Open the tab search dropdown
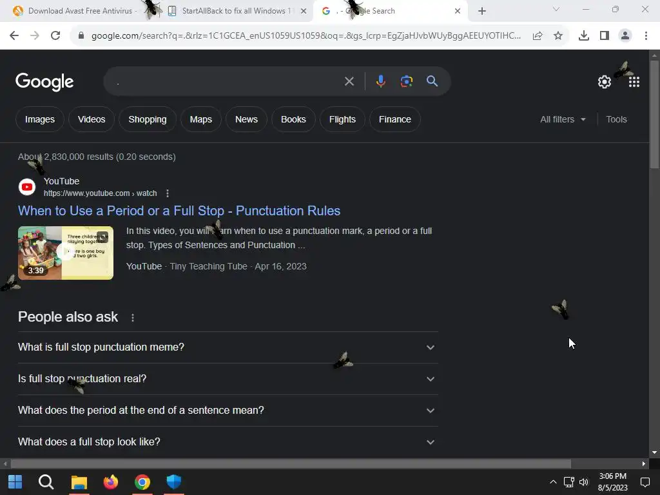Viewport: 660px width, 495px height. 556,9
